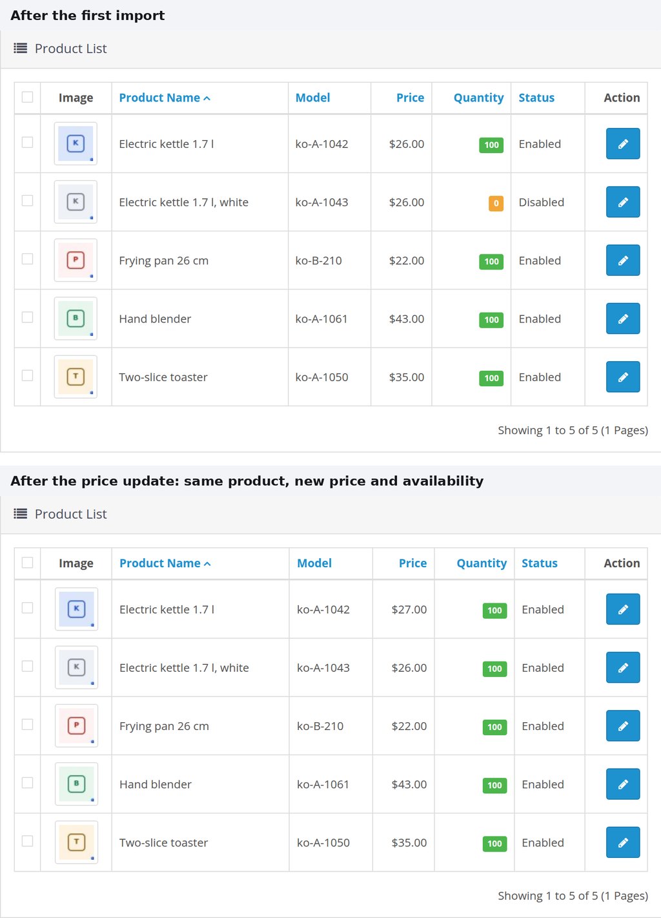Screen dimensions: 661x918
Task: Edit Frying pan 26 cm in first import table
Action: 623,260
